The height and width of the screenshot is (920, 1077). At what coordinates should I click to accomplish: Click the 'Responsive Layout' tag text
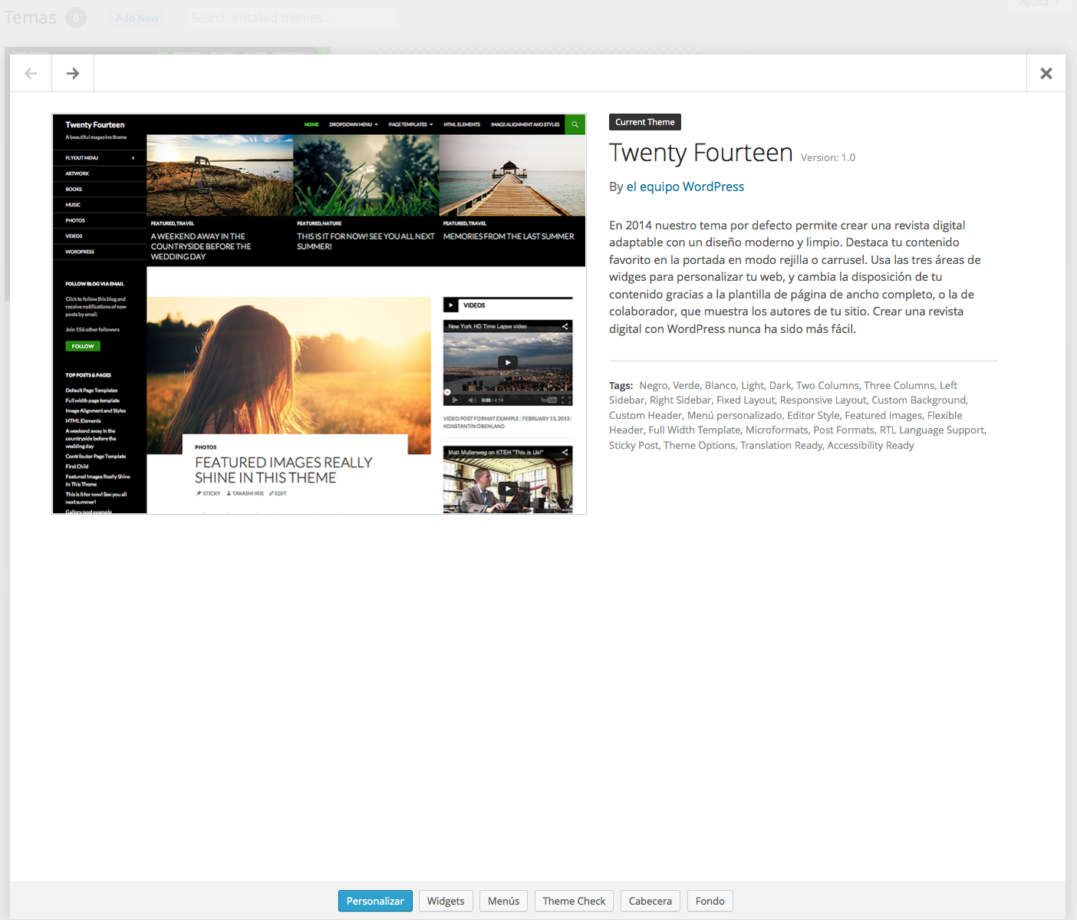pyautogui.click(x=823, y=400)
